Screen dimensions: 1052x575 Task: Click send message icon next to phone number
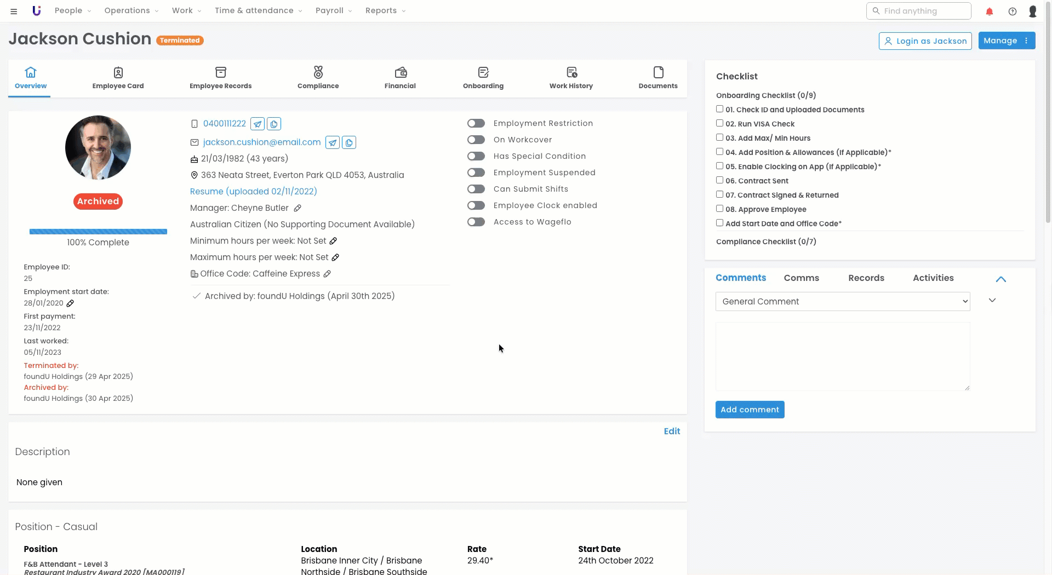(257, 124)
